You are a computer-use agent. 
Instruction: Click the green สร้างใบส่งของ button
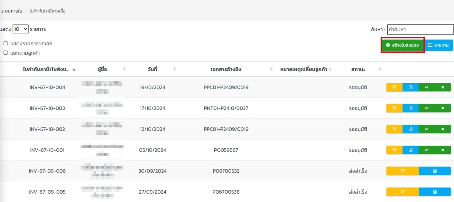[x=402, y=45]
